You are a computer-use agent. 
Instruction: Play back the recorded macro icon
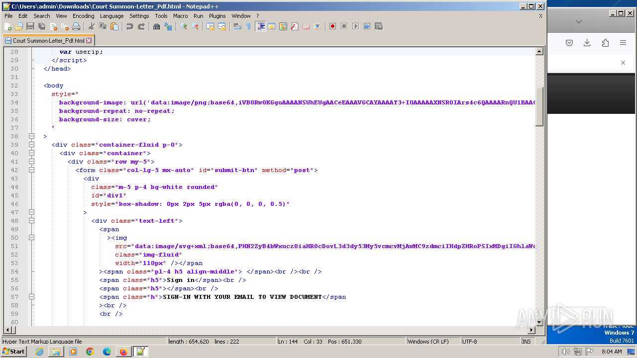click(x=355, y=26)
